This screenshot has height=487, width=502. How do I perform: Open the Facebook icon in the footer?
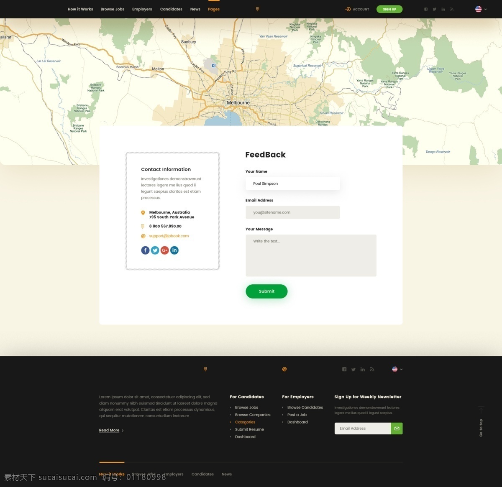pos(344,369)
